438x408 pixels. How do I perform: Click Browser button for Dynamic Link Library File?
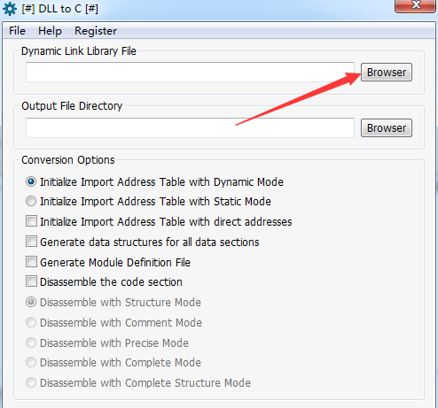tap(387, 72)
